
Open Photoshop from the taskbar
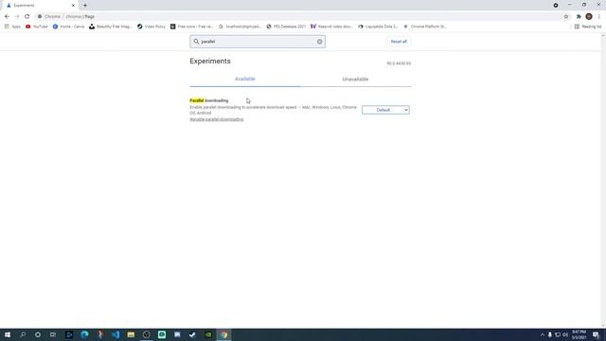[69, 334]
